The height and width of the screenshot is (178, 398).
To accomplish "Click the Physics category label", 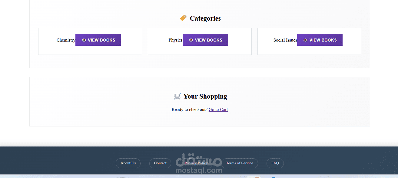I will click(x=175, y=40).
